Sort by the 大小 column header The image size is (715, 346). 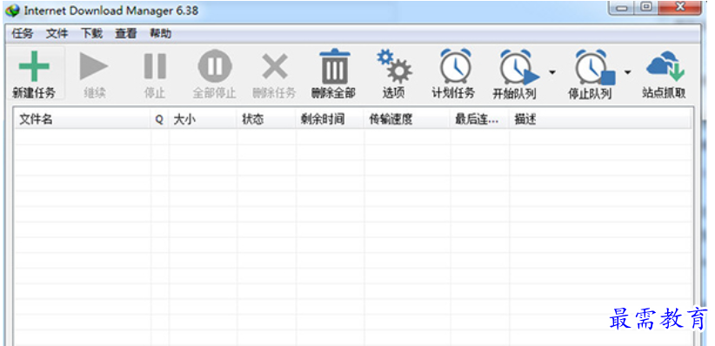pos(203,119)
